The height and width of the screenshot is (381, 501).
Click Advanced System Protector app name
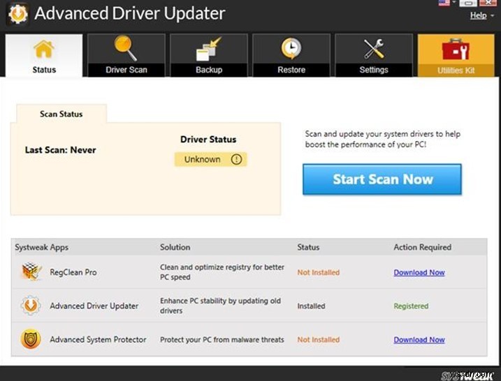pyautogui.click(x=98, y=340)
